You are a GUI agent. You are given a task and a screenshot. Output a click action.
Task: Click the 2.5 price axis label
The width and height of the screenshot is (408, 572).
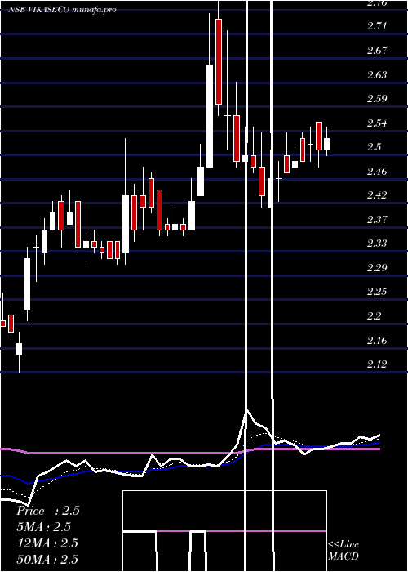374,147
